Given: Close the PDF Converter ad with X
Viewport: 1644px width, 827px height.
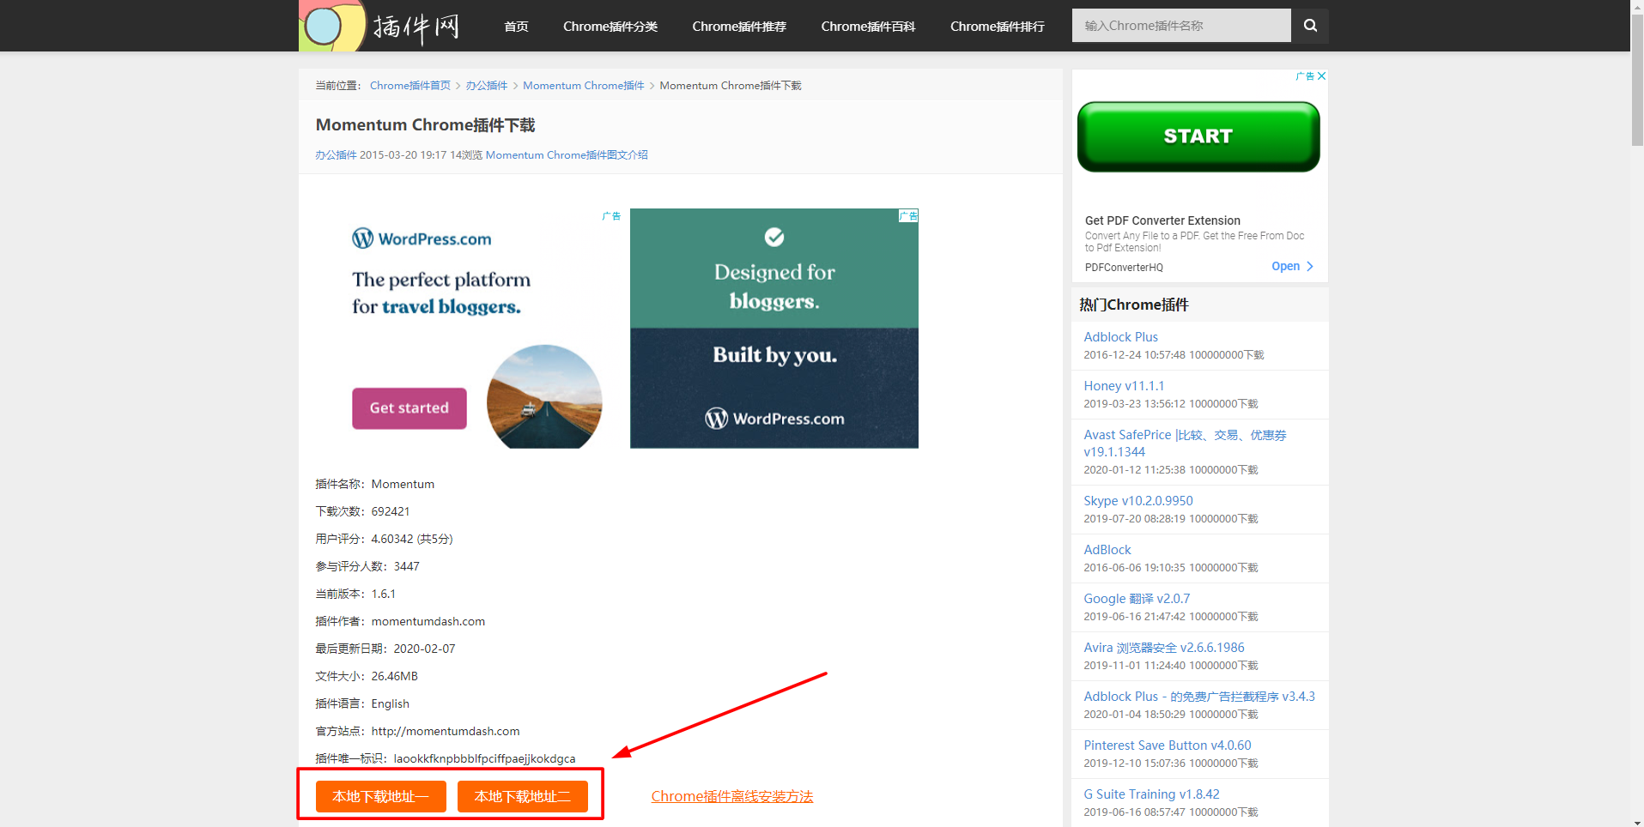Looking at the screenshot, I should (1322, 76).
